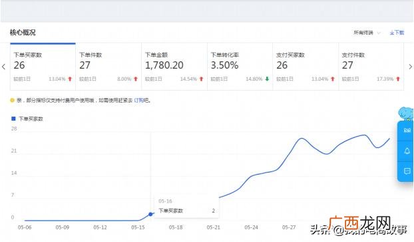Click the 14.80% change in 下单转化率 card

tap(254, 79)
